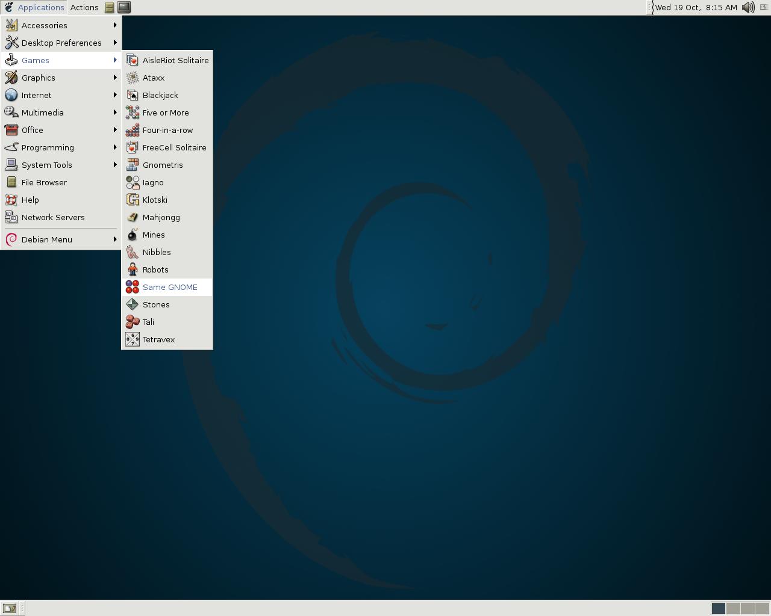Start the Nibbles worm game

pyautogui.click(x=167, y=252)
